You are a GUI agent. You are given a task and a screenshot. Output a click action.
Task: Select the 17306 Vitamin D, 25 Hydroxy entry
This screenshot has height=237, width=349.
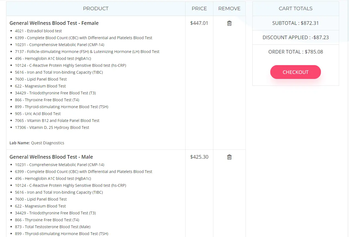tap(52, 127)
